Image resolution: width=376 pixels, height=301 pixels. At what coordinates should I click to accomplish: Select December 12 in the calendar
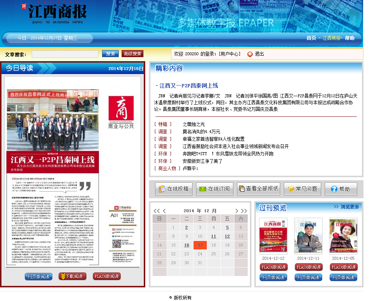tap(227, 237)
